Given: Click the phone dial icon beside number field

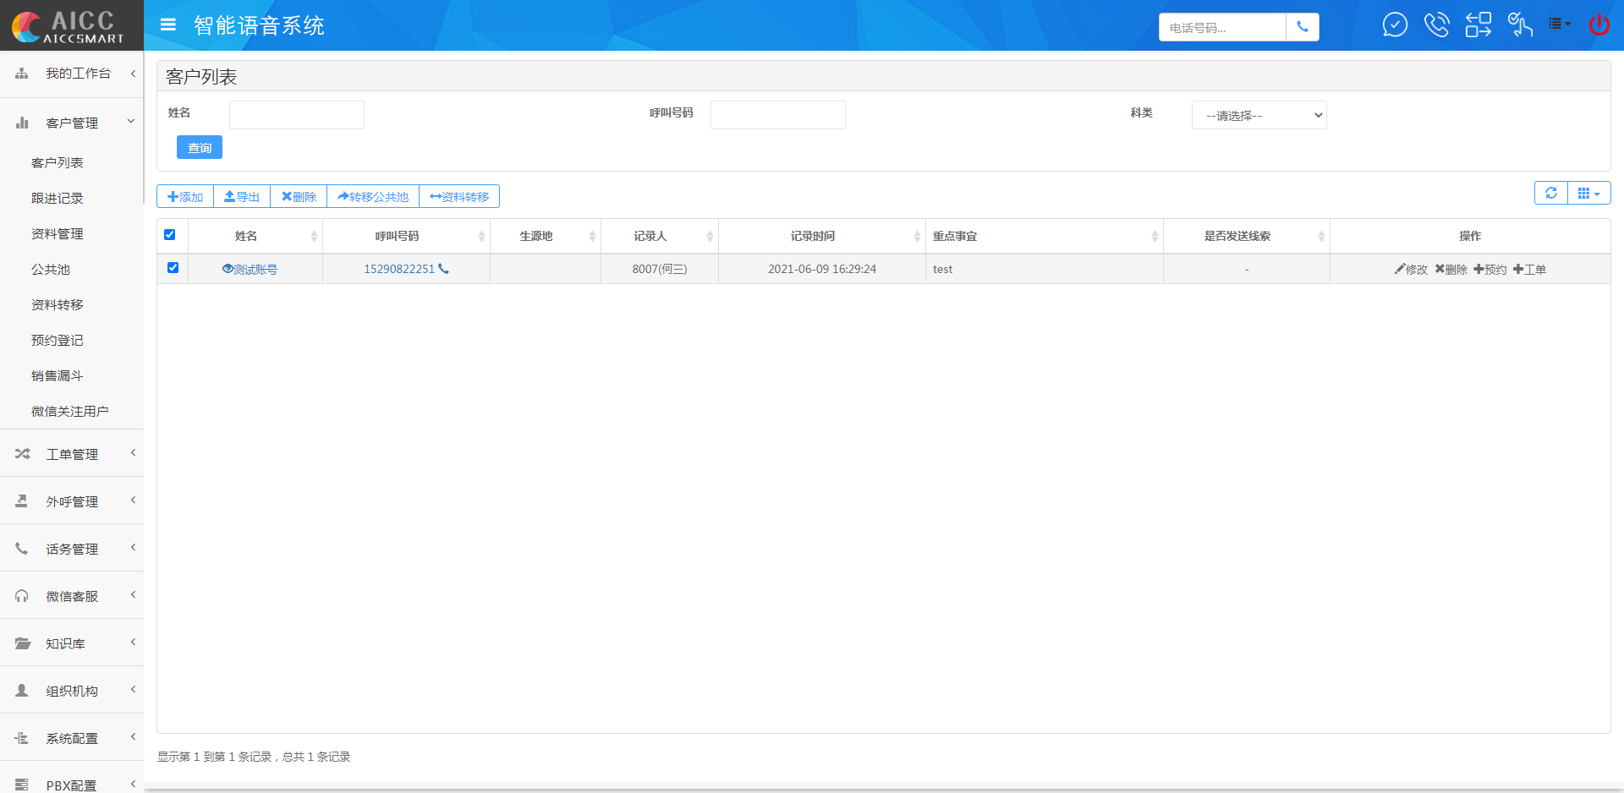Looking at the screenshot, I should (x=1302, y=27).
